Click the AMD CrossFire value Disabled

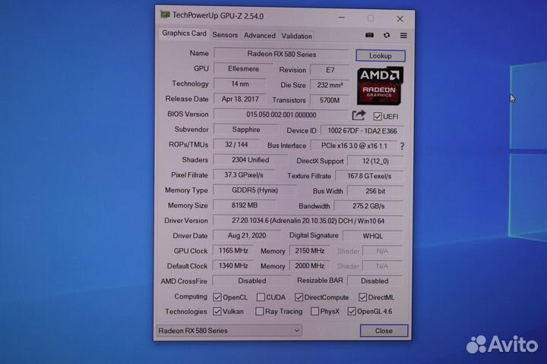point(252,281)
